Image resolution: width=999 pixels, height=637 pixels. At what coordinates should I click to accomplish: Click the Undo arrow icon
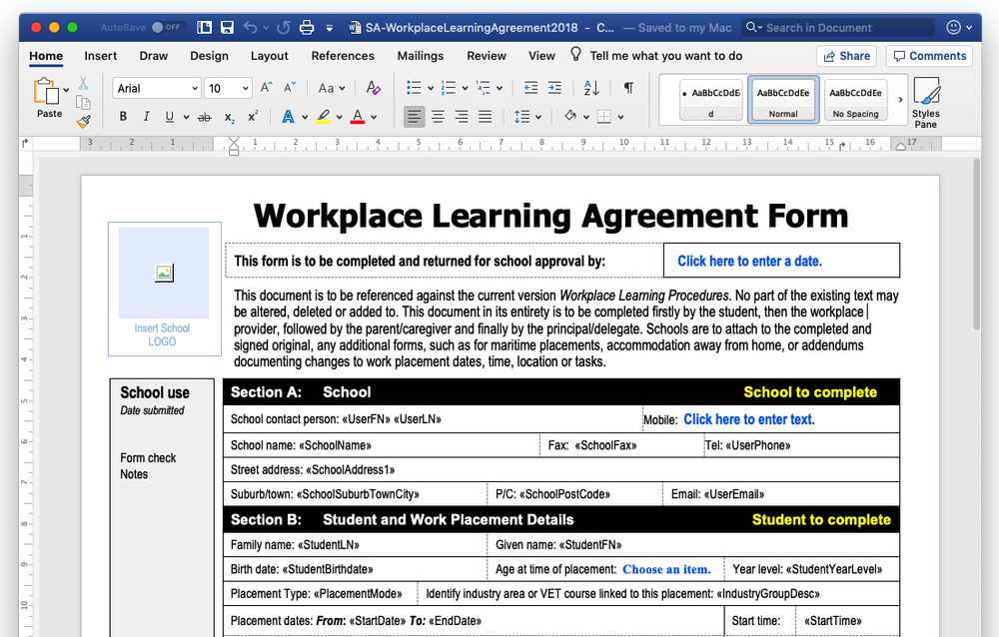[251, 27]
